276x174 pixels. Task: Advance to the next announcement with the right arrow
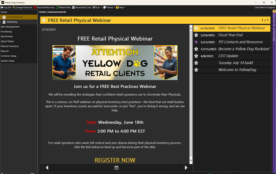pyautogui.click(x=186, y=168)
